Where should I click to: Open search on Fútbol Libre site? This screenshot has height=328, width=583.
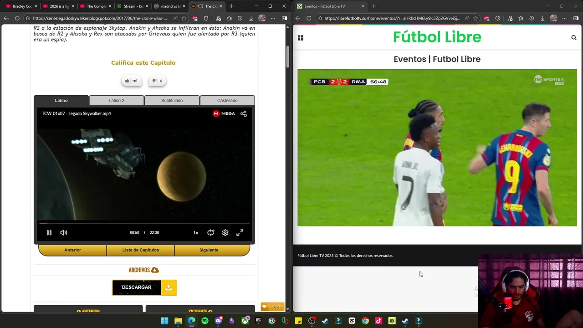[574, 38]
